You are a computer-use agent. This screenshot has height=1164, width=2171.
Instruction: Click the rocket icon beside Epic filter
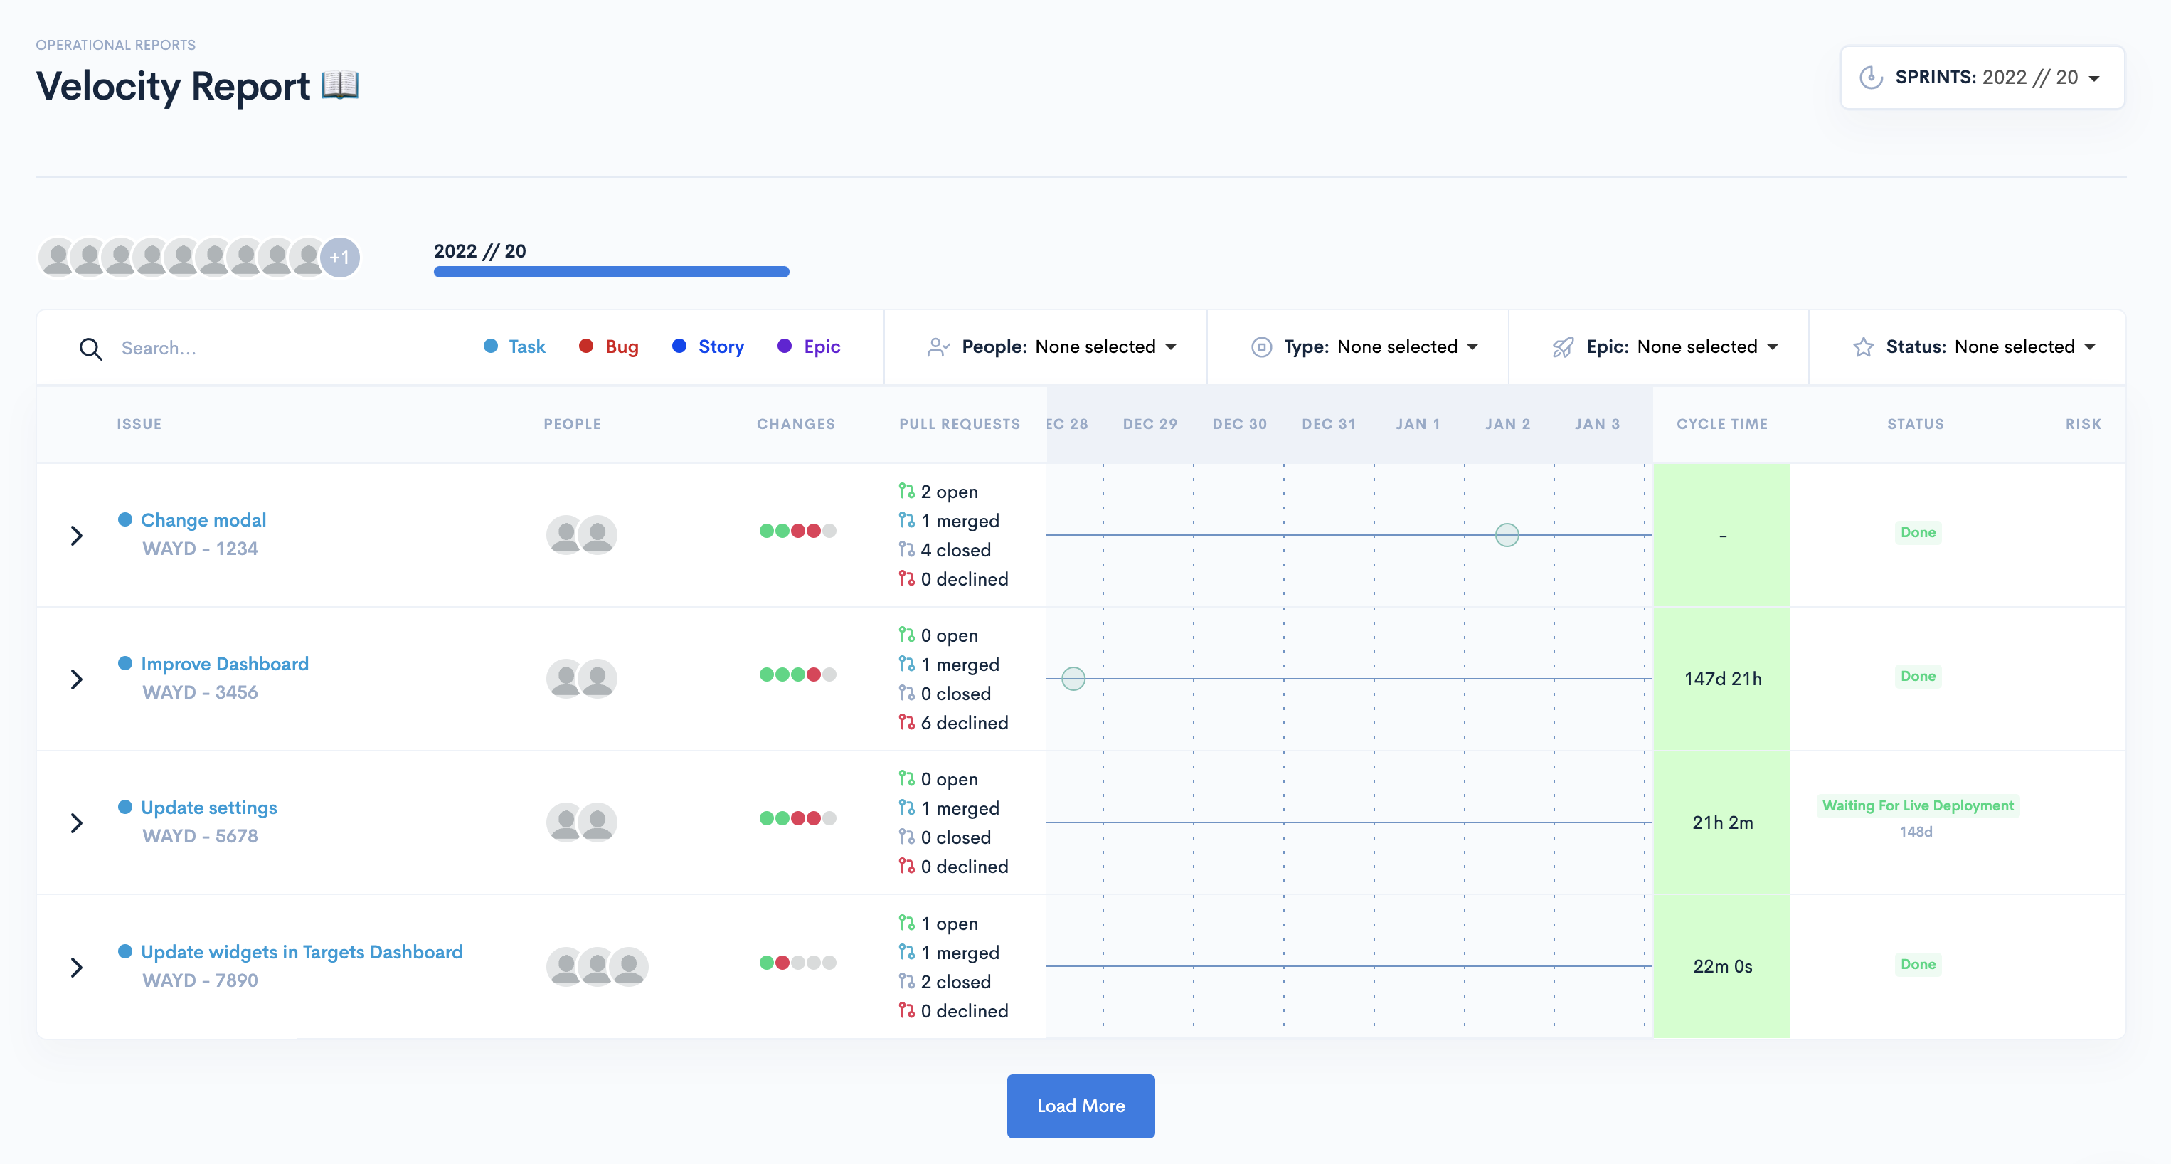[x=1563, y=347]
